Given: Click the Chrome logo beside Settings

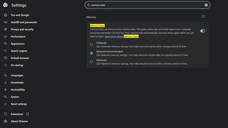Looking at the screenshot, I should pos(5,5).
